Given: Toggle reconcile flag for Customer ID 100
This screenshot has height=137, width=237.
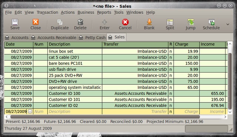Looking at the screenshot, I should point(171,94).
